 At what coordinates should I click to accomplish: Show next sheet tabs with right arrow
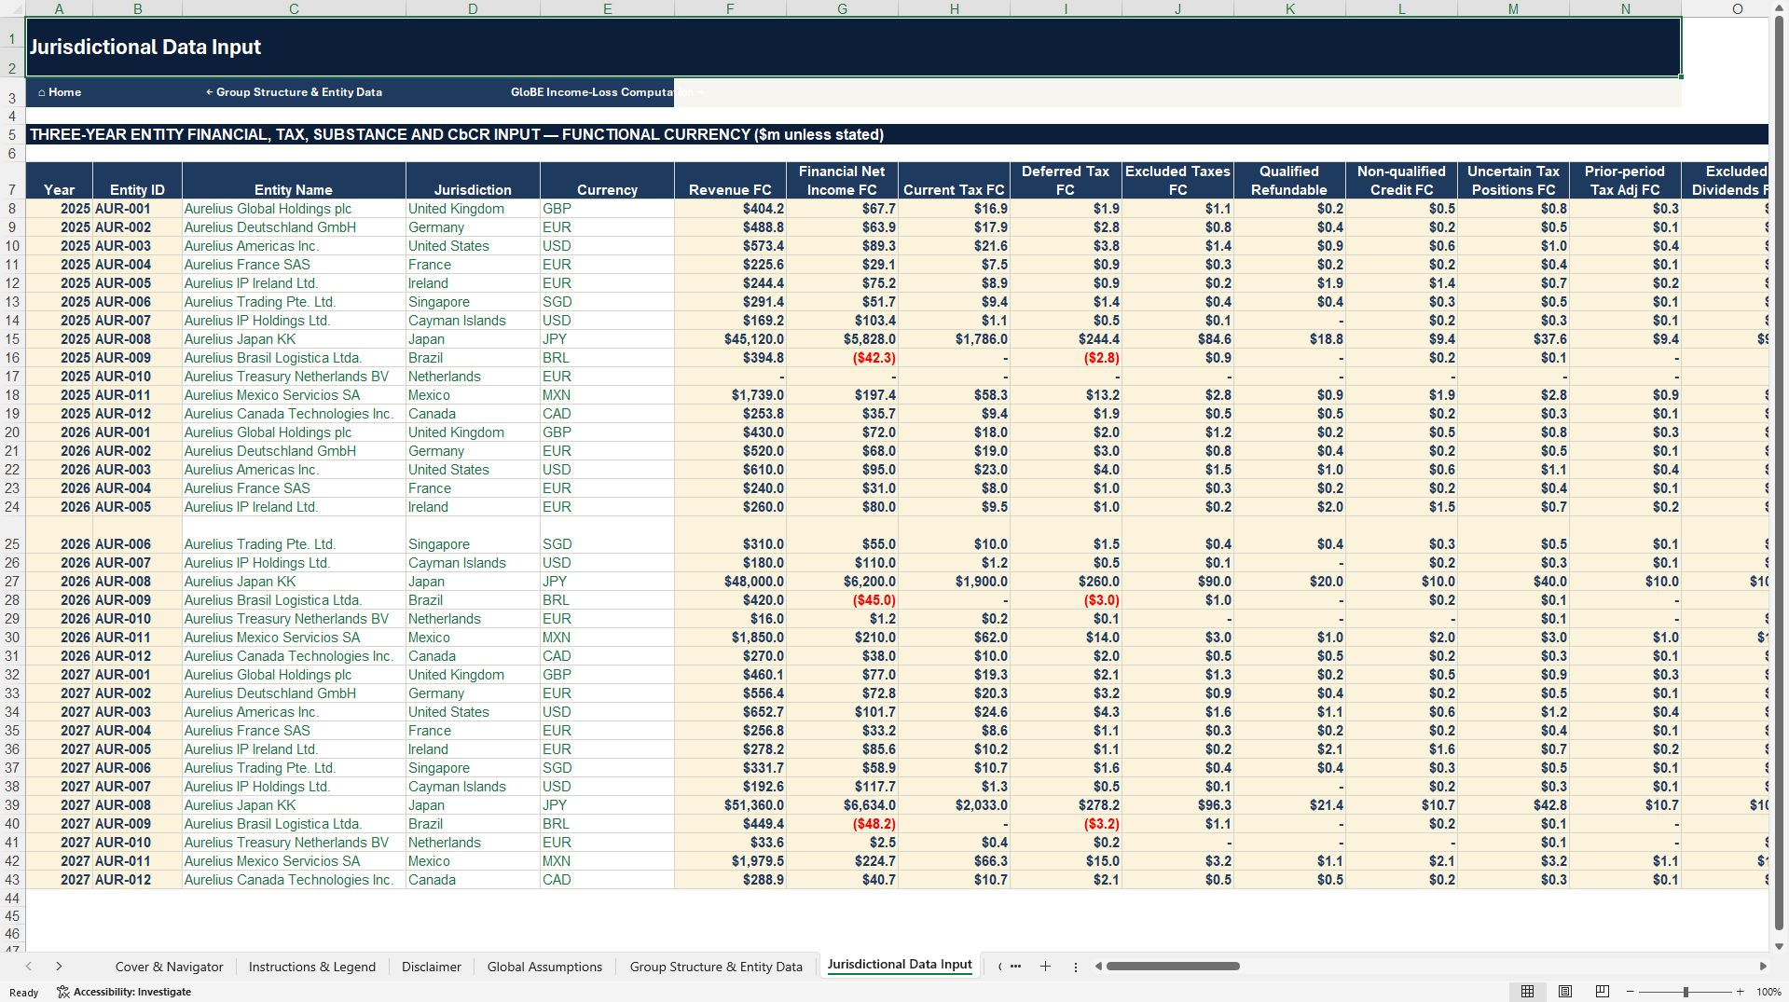click(59, 967)
